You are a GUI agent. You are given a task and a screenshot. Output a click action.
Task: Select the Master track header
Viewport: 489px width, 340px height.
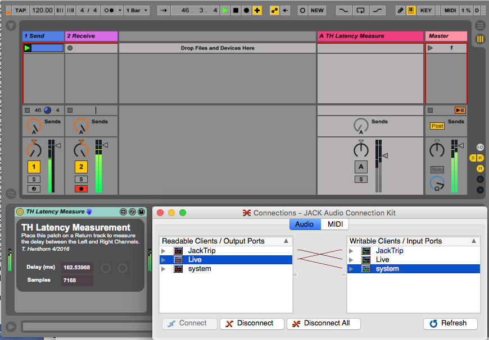pyautogui.click(x=446, y=36)
